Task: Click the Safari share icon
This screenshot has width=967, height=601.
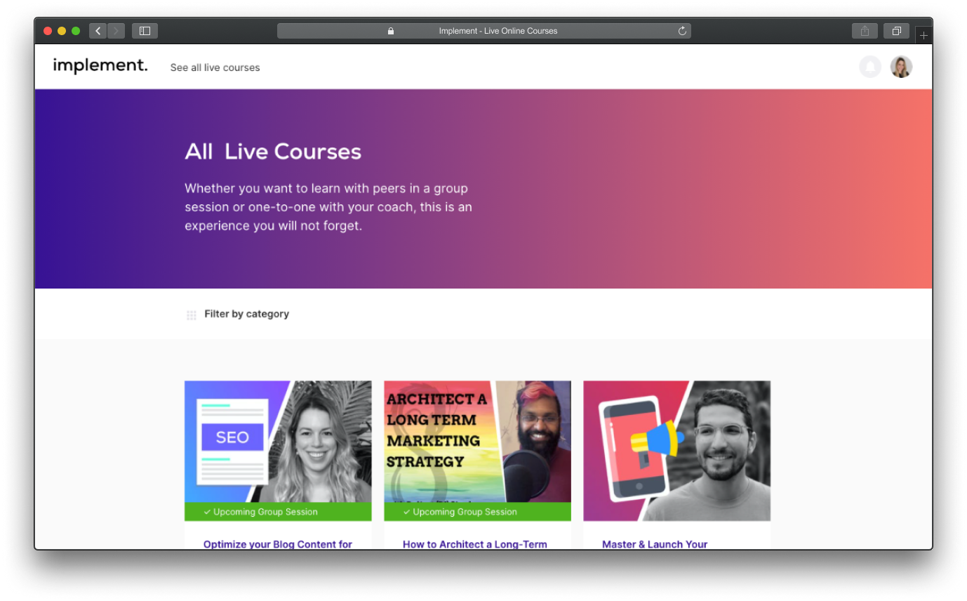Action: coord(865,31)
